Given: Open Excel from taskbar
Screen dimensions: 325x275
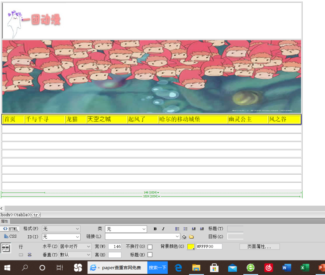Looking at the screenshot, I should 305,268.
